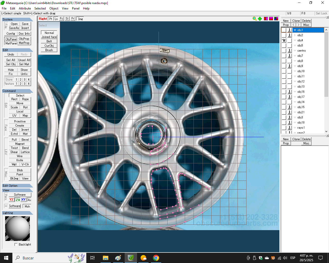The height and width of the screenshot is (263, 329).
Task: Click the key lock icon for obj2
Action: [289, 35]
